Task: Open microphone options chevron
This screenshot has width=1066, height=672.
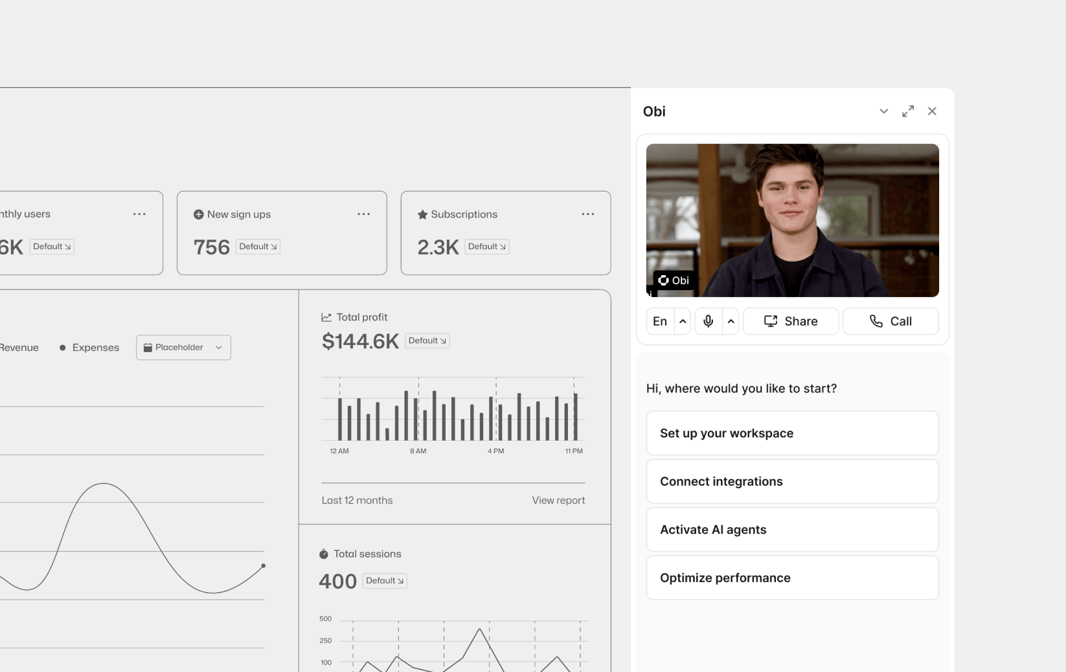Action: coord(731,321)
